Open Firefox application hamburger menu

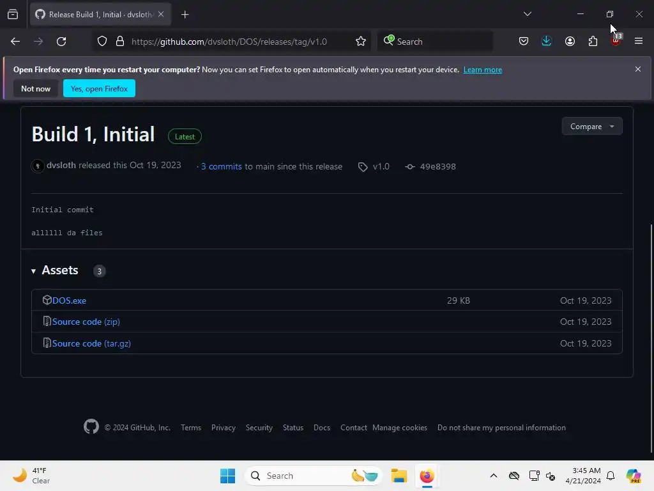[639, 42]
